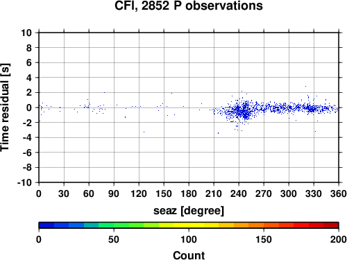The image size is (347, 260).
Task: Click the 240 tick label on x-axis
Action: pyautogui.click(x=239, y=193)
